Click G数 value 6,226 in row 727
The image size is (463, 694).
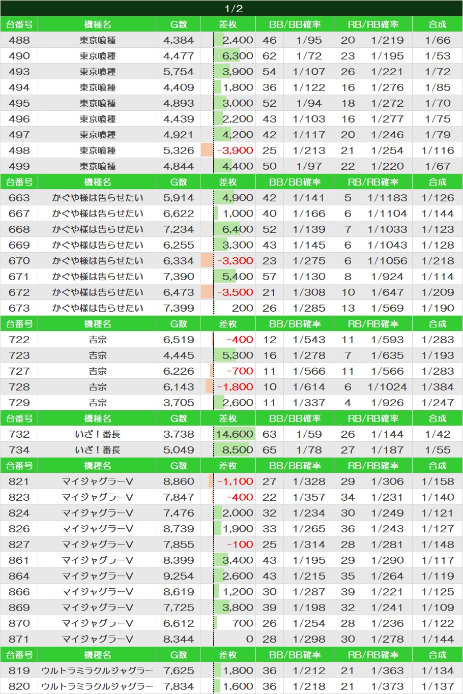pos(179,371)
